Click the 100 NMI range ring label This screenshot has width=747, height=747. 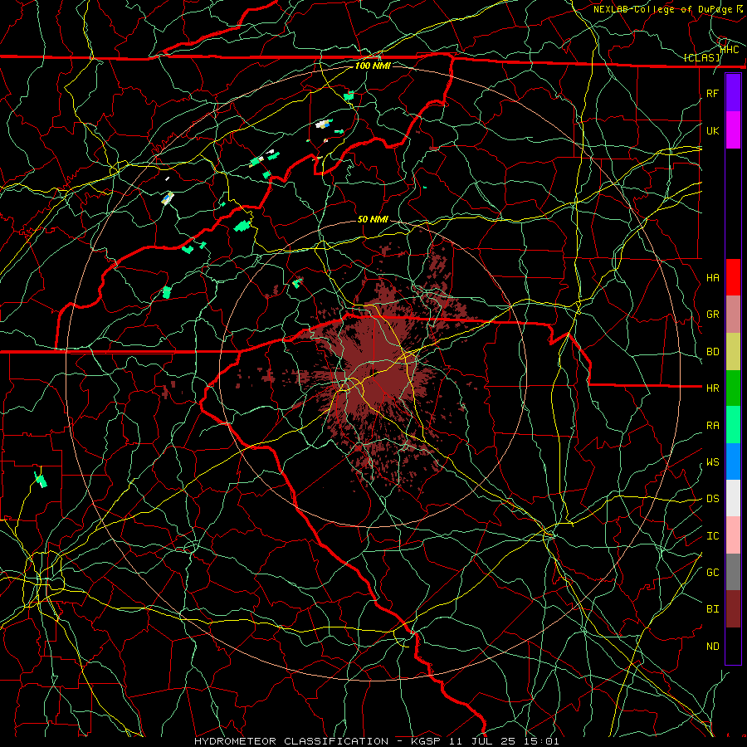373,66
